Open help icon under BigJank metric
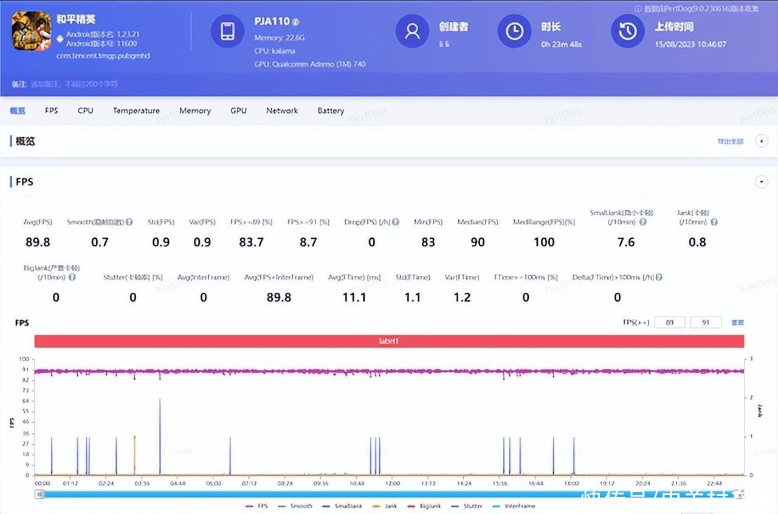 click(72, 277)
